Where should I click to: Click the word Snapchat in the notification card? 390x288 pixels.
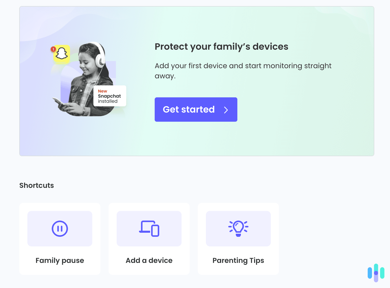109,96
